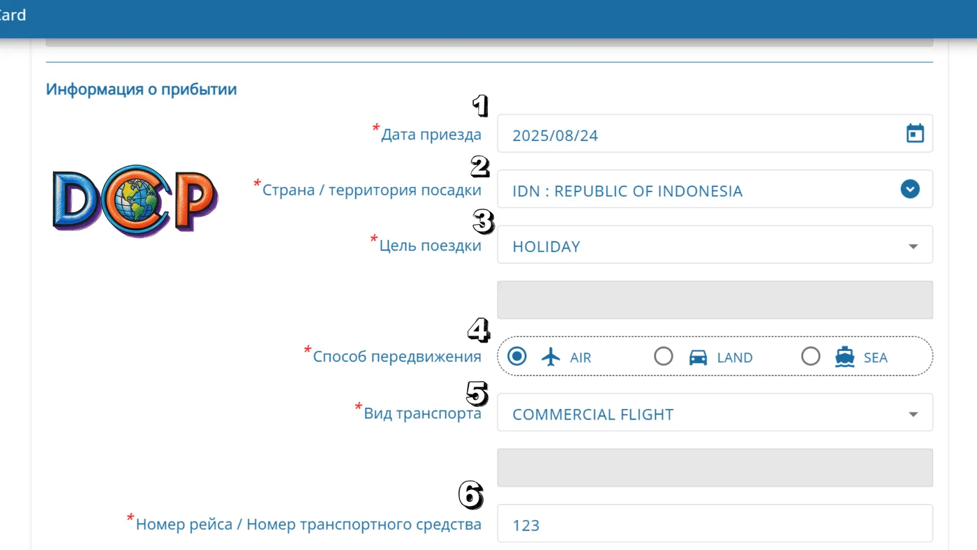Click the 'Информация о прибытии' section heading
Image resolution: width=977 pixels, height=550 pixels.
(x=142, y=89)
